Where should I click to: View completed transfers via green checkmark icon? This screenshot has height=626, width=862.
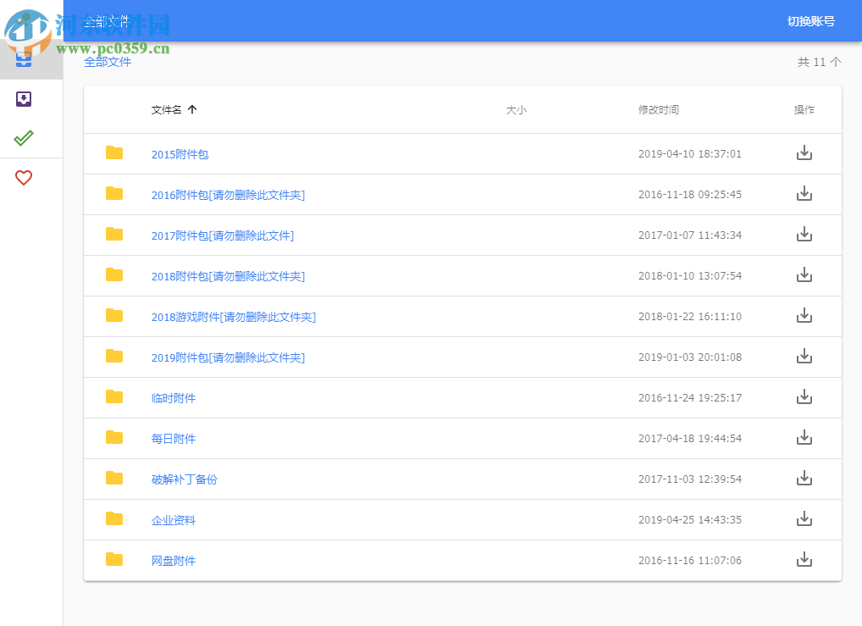(x=23, y=137)
